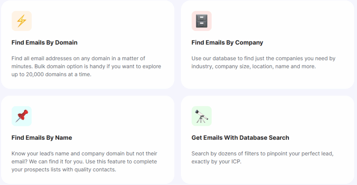Click the red pushpin icon
Image resolution: width=357 pixels, height=185 pixels.
coord(22,116)
